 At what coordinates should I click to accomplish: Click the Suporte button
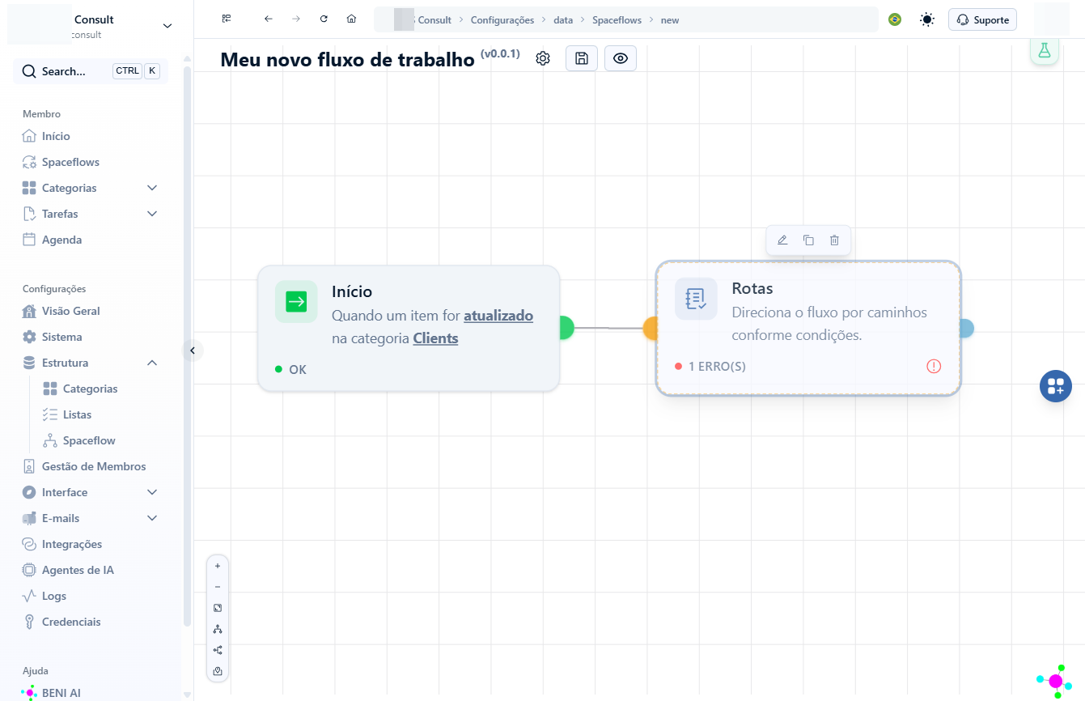click(x=982, y=19)
